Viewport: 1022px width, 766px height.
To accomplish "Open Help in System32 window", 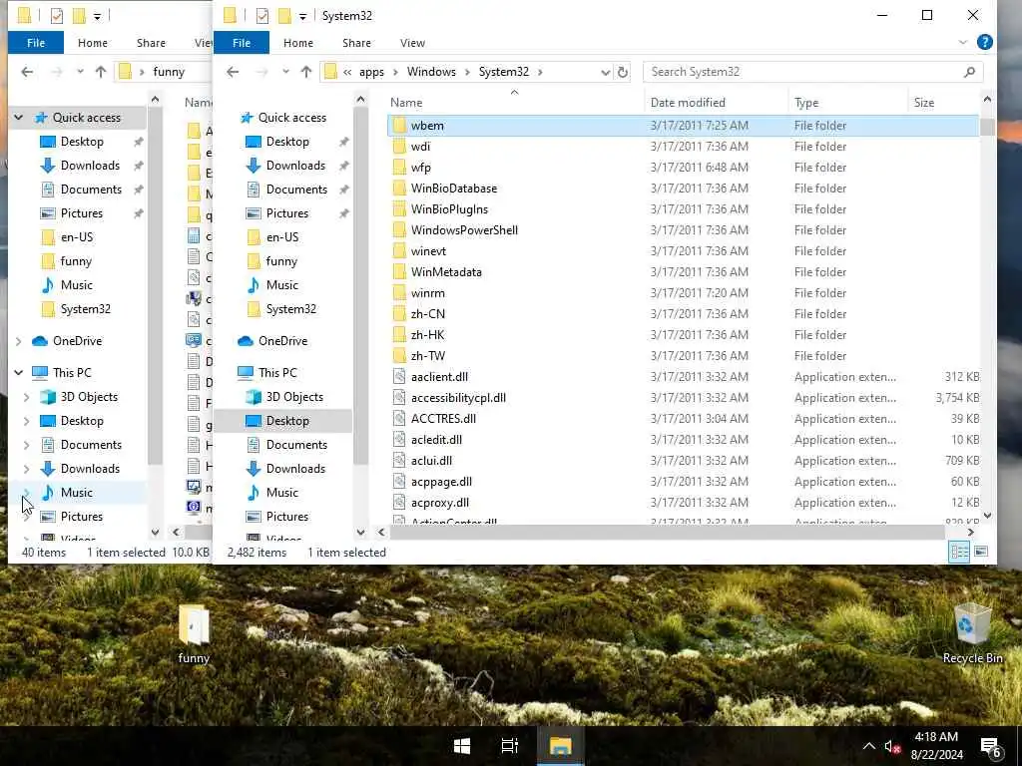I will [984, 42].
